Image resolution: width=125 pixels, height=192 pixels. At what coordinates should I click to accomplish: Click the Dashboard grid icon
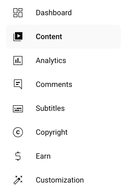point(18,13)
